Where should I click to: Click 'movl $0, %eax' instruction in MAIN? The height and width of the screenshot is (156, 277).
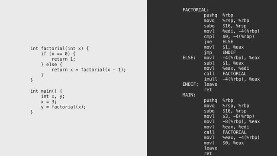pos(224,143)
